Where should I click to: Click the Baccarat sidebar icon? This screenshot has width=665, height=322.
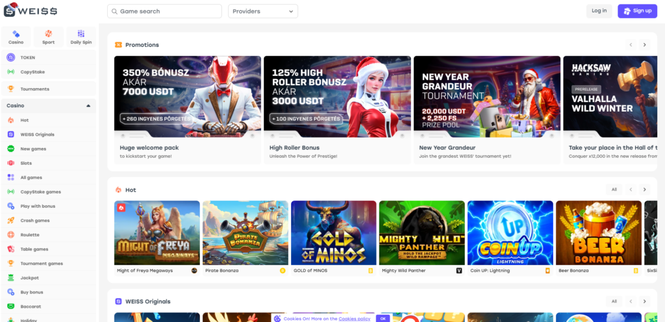pyautogui.click(x=10, y=306)
